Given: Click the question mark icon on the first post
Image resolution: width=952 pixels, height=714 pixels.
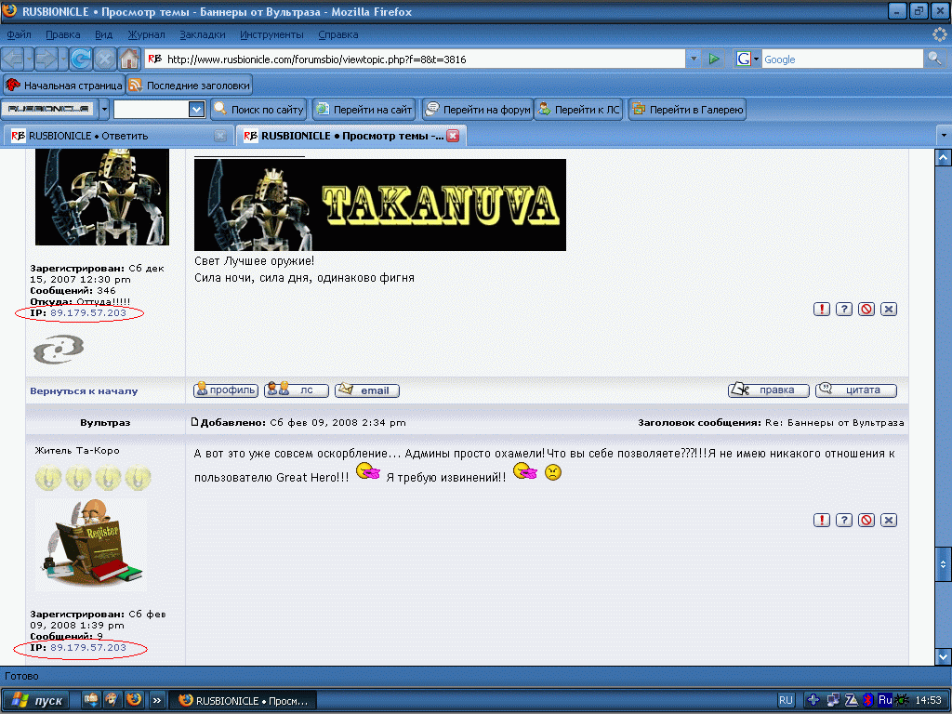Looking at the screenshot, I should click(x=844, y=309).
